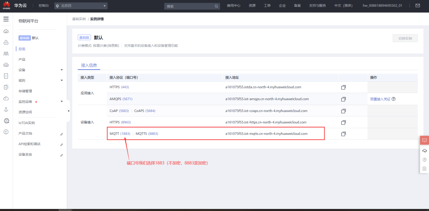Click the MQTT address a161075f55.iot-mqtts text
The height and width of the screenshot is (211, 429).
point(266,134)
